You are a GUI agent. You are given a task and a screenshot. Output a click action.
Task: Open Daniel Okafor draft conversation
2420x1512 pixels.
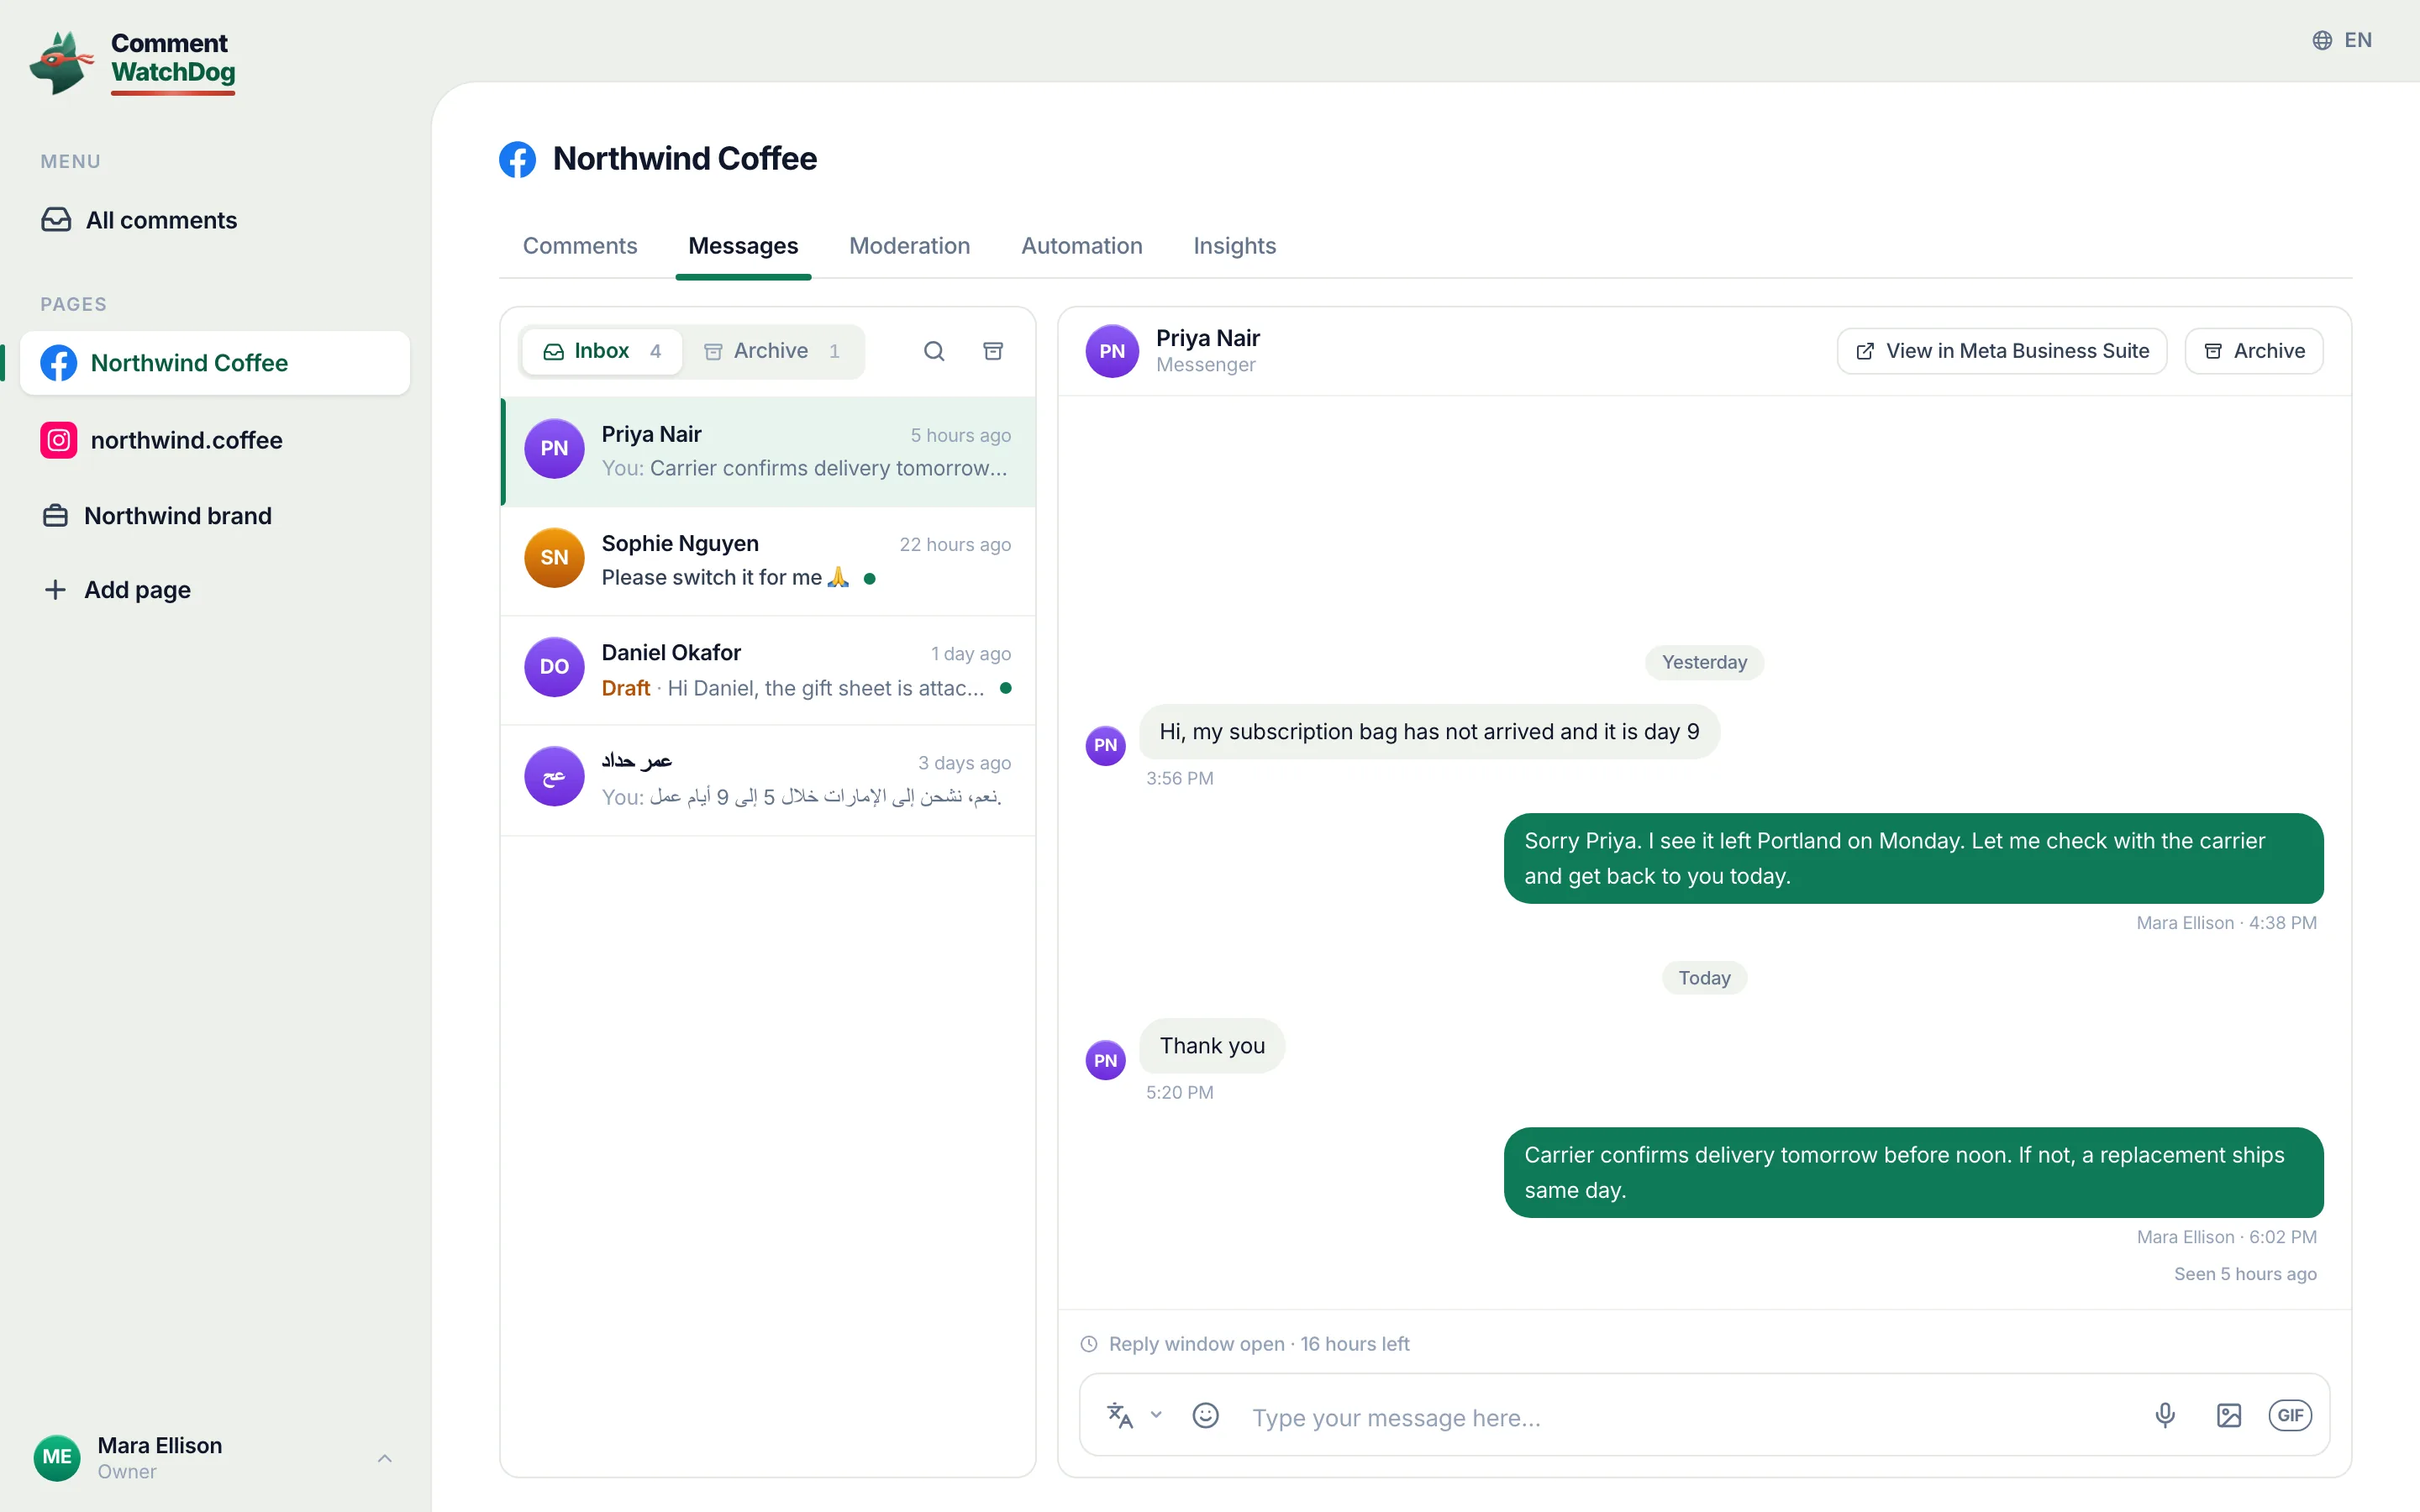click(768, 670)
